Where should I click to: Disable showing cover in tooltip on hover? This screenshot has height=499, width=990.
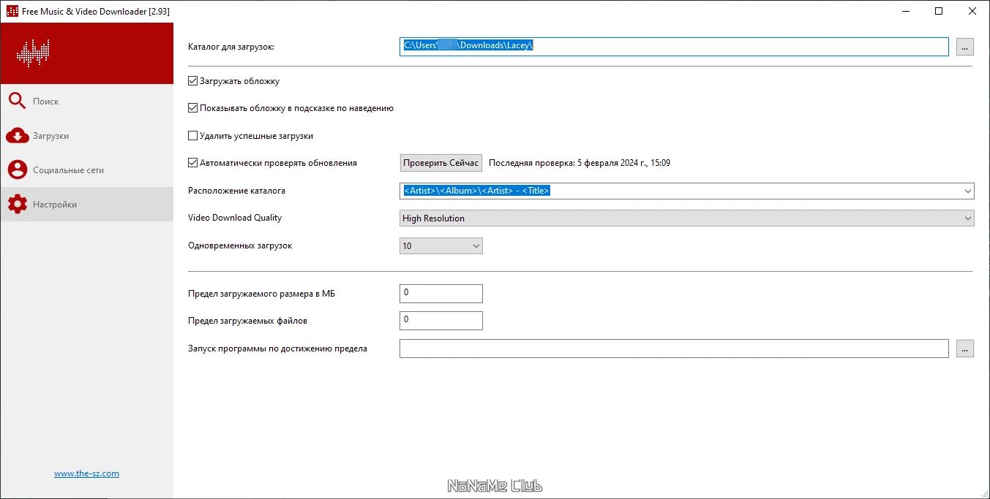tap(193, 108)
